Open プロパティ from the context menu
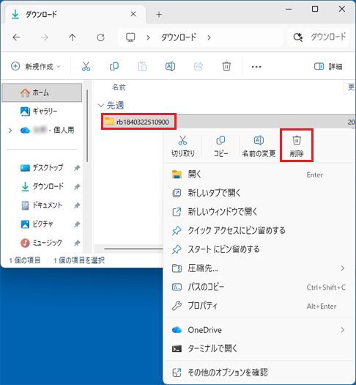This screenshot has height=385, width=356. pos(259,306)
